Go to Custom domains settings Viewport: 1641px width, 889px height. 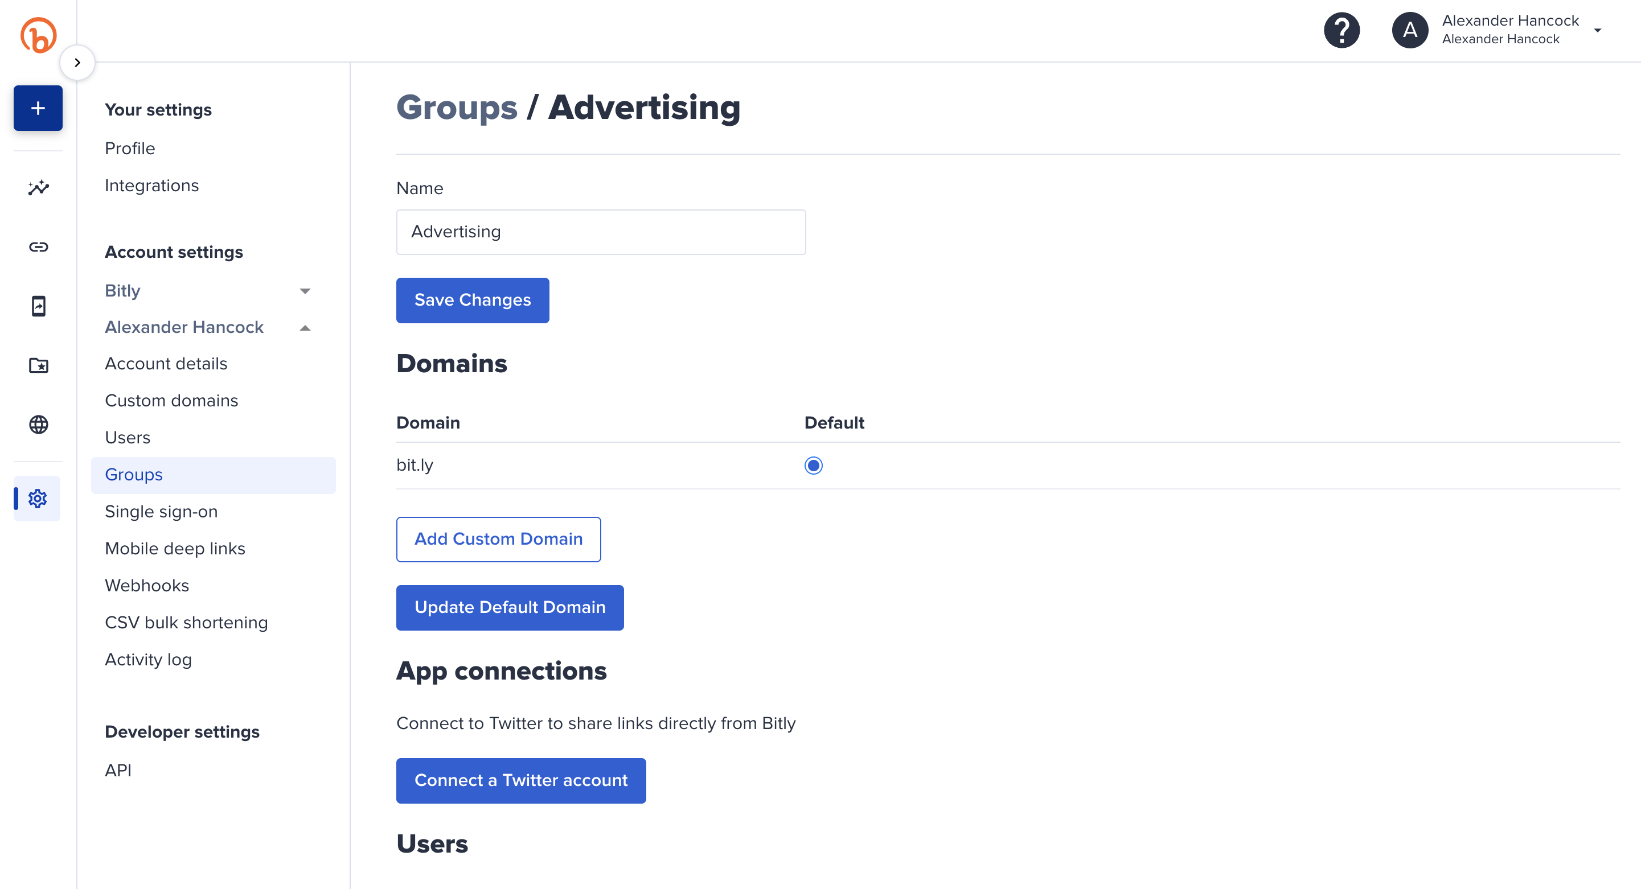pyautogui.click(x=171, y=401)
